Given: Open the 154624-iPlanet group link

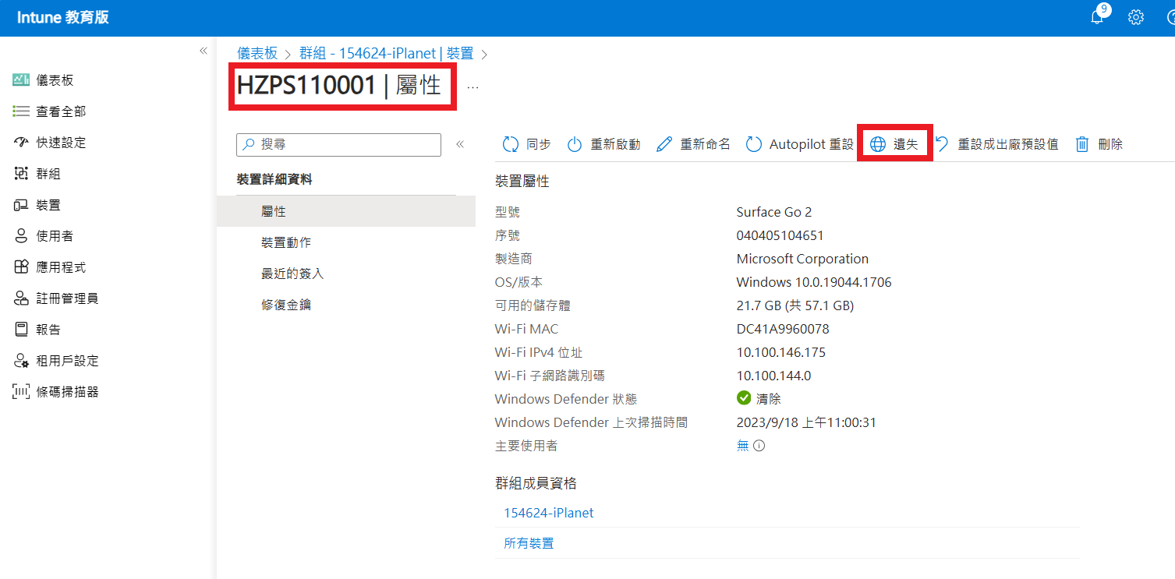Looking at the screenshot, I should [548, 513].
